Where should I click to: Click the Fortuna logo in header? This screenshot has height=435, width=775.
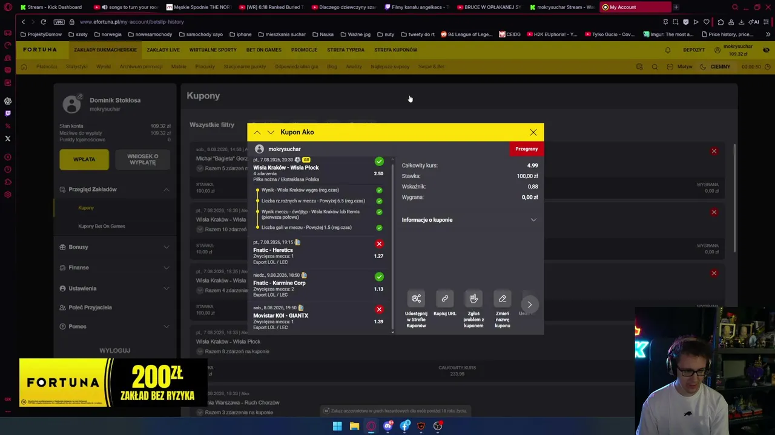(40, 50)
